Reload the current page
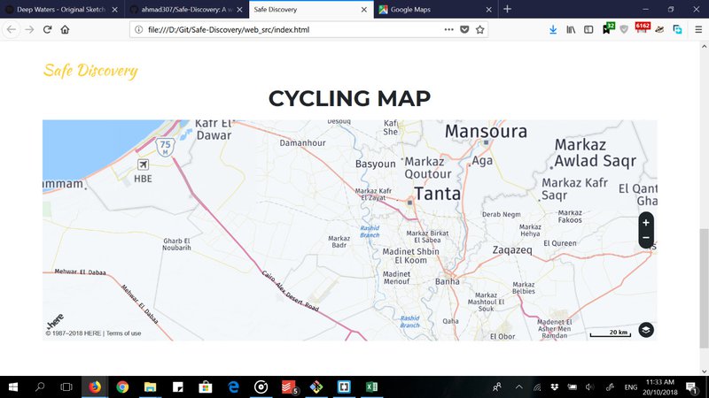709x398 pixels. click(x=47, y=30)
